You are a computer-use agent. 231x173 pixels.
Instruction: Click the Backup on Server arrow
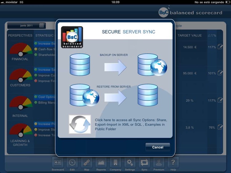click(115, 67)
